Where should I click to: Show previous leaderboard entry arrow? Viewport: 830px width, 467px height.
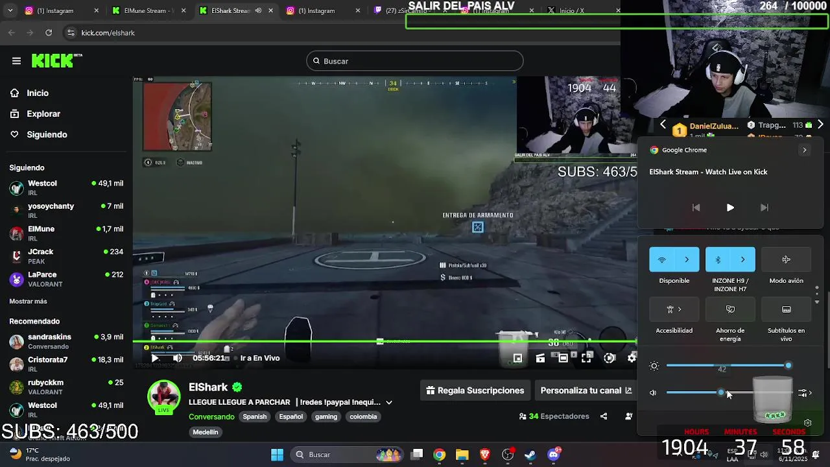click(663, 125)
